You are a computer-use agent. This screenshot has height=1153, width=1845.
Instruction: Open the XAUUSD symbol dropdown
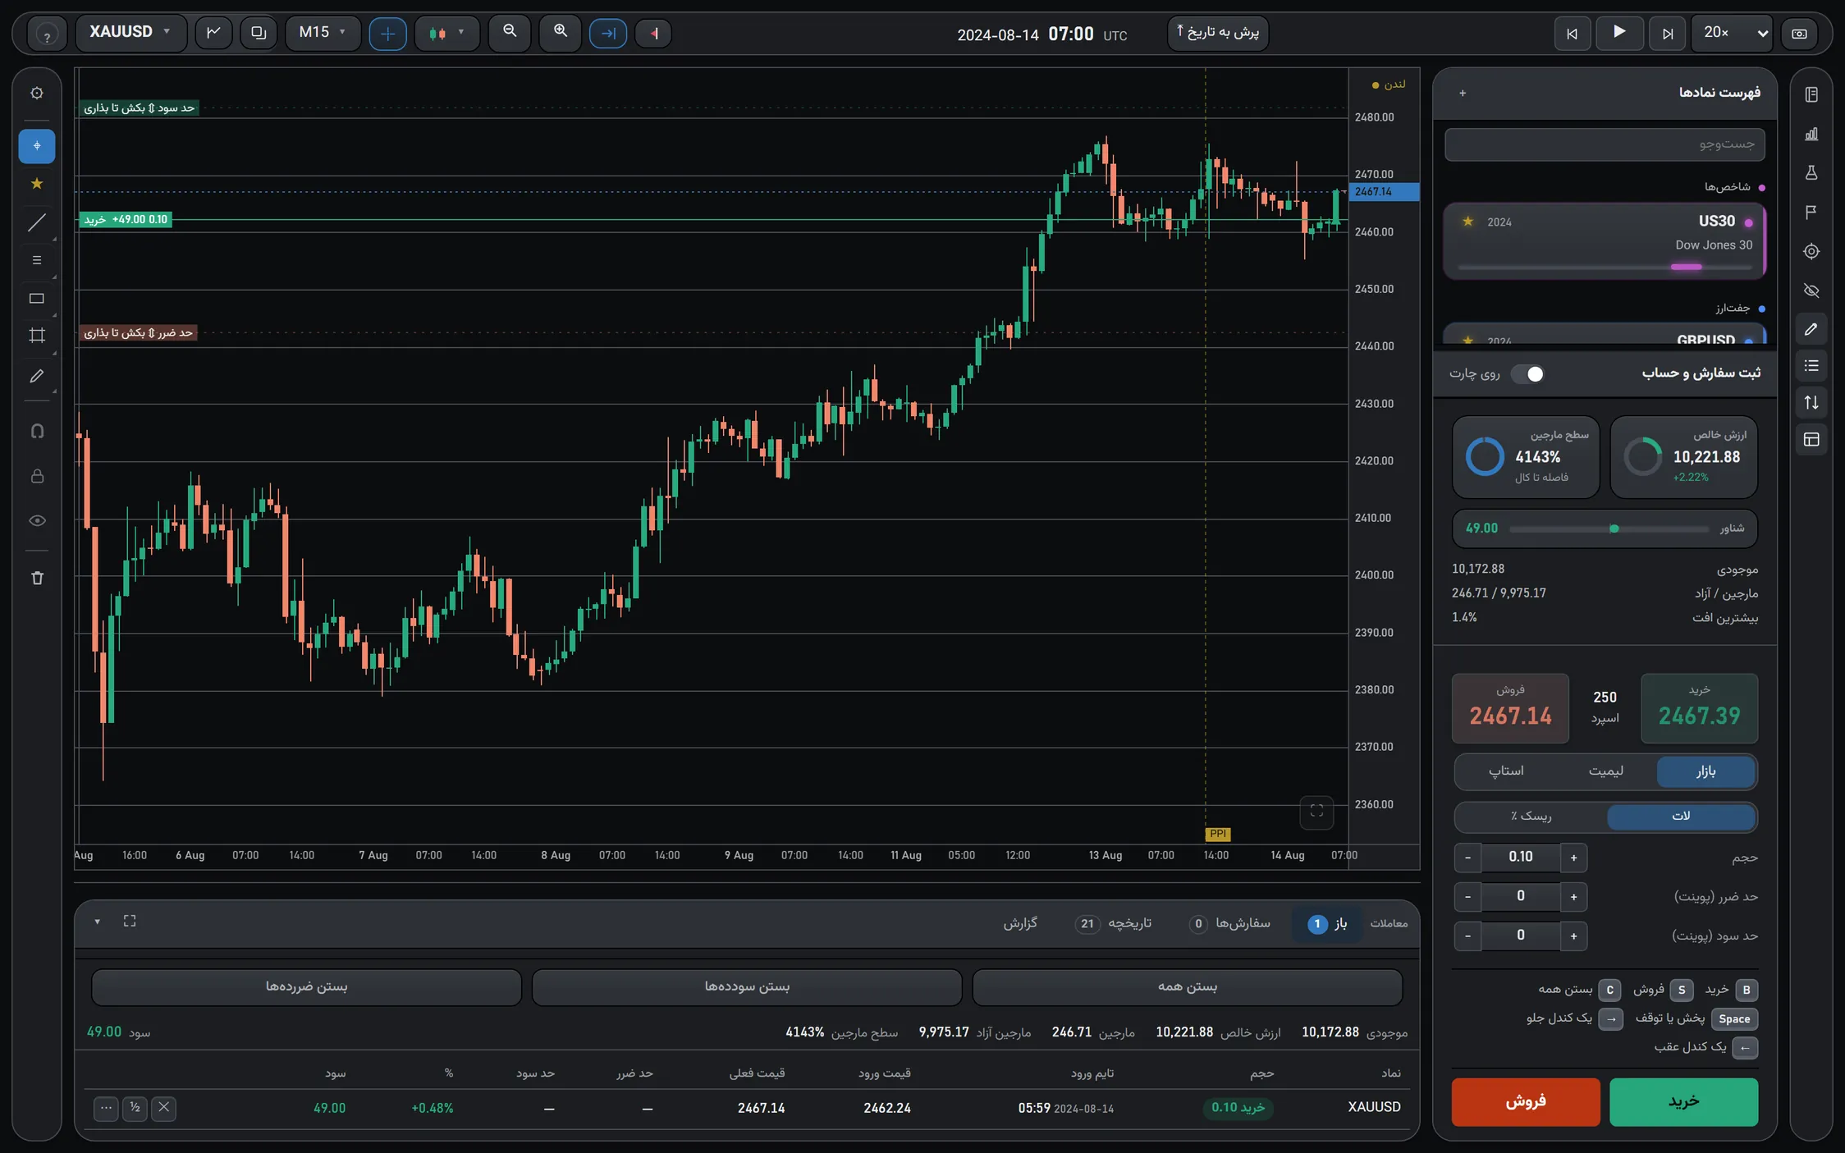tap(130, 32)
